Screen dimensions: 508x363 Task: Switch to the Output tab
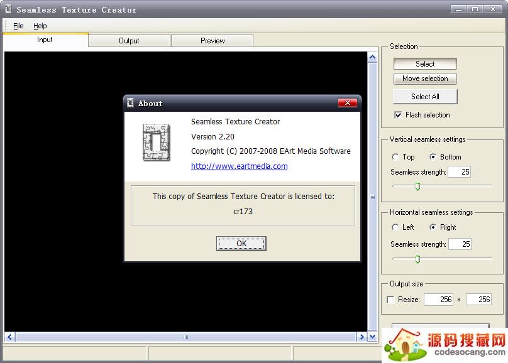[x=129, y=41]
